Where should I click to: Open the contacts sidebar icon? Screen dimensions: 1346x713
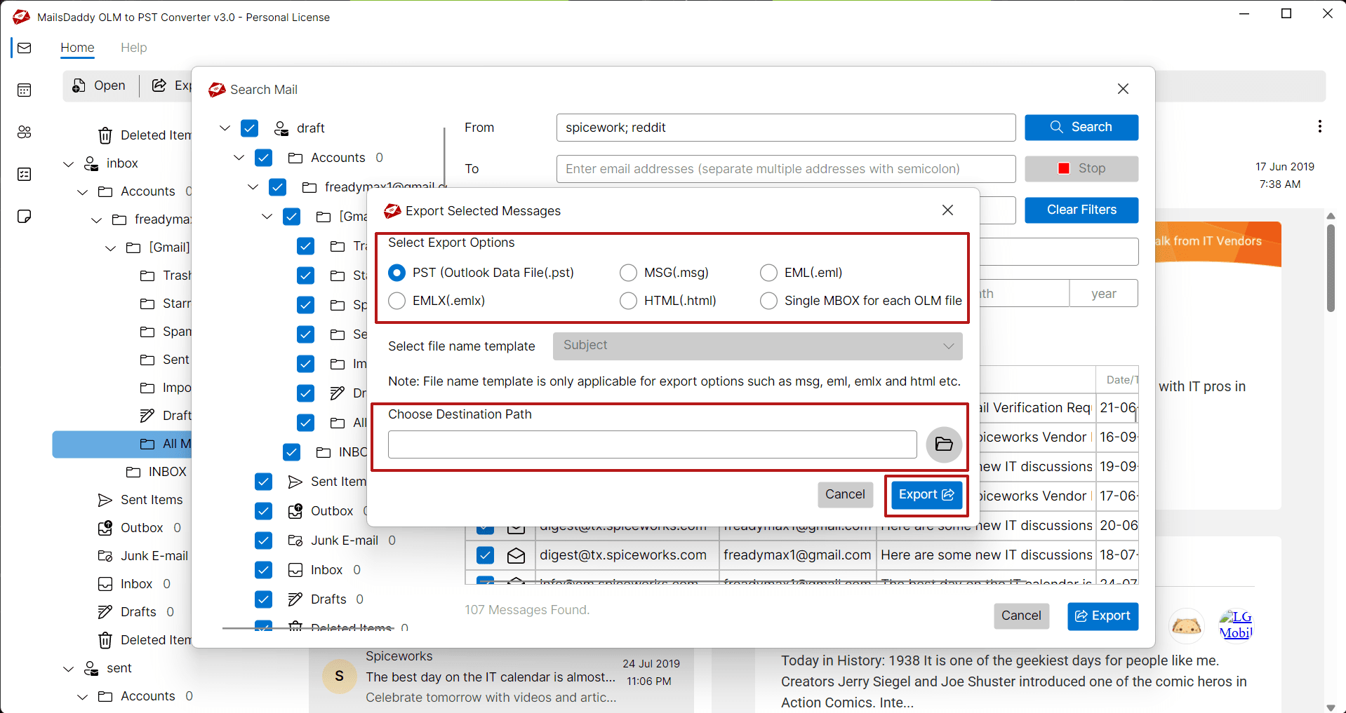pos(25,132)
